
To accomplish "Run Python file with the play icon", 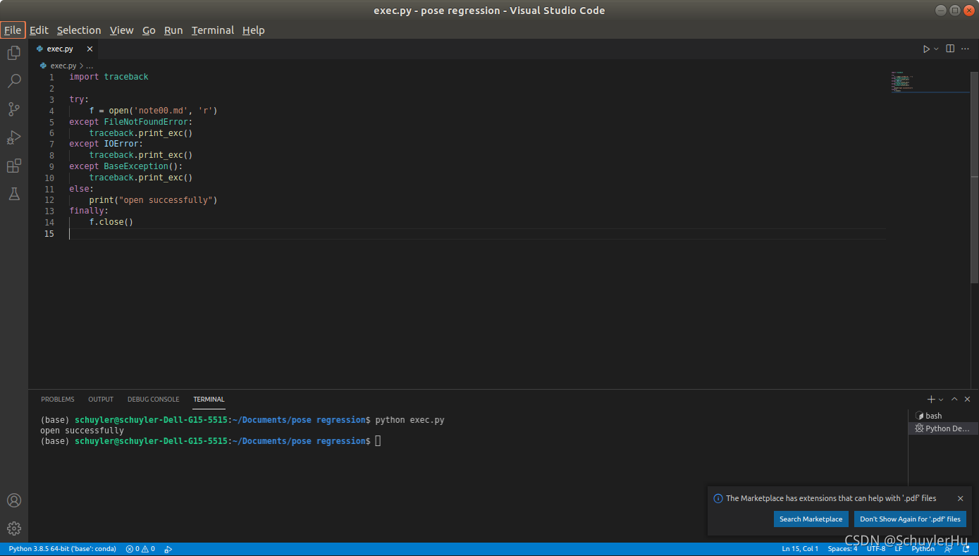I will coord(926,49).
